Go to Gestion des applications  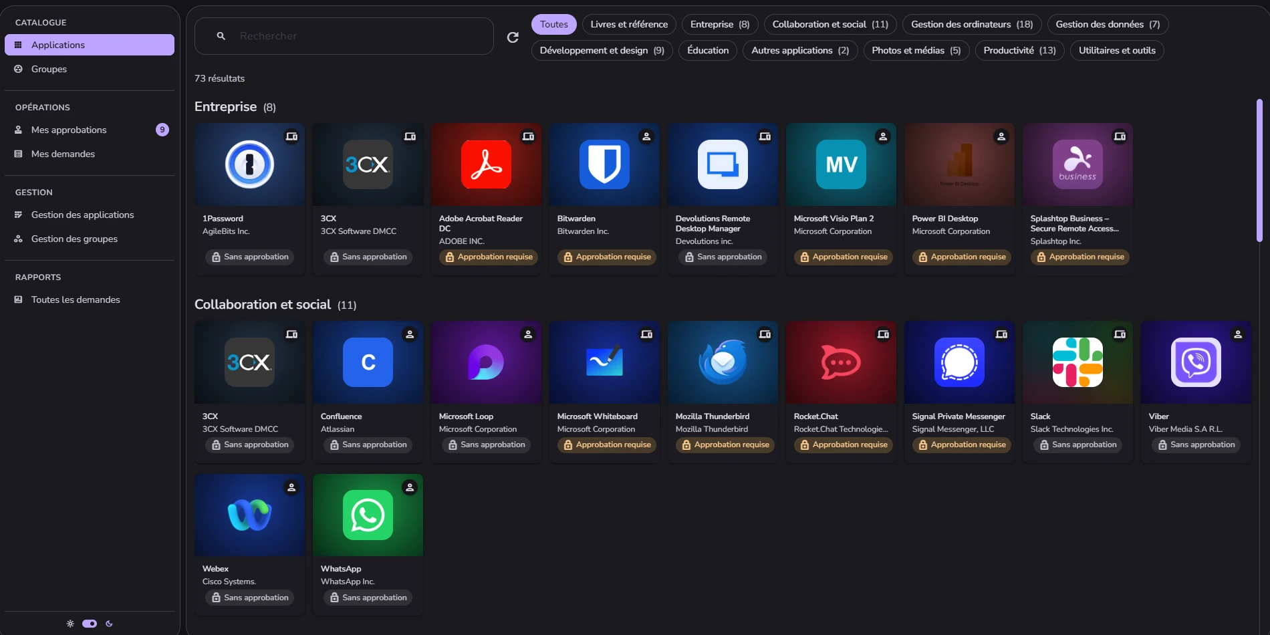pos(90,215)
